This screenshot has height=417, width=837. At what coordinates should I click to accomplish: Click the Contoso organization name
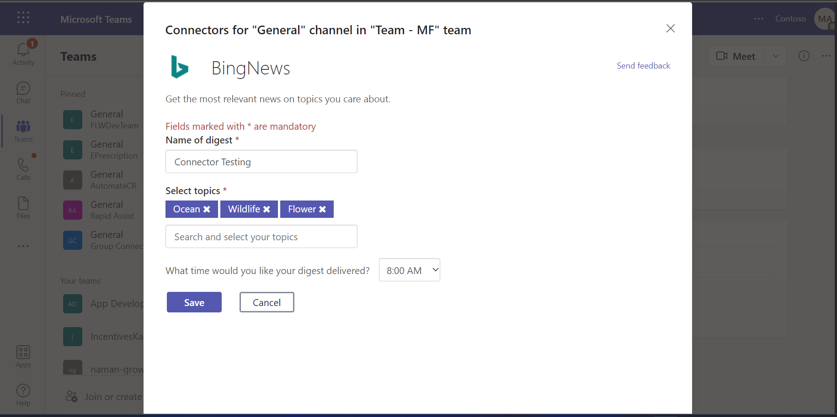[790, 19]
